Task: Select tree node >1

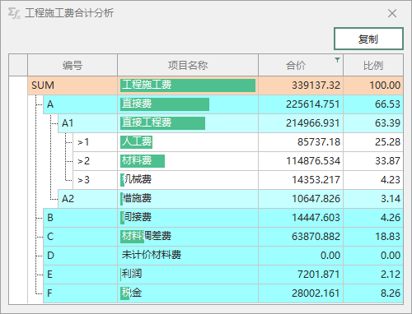Action: click(x=96, y=142)
